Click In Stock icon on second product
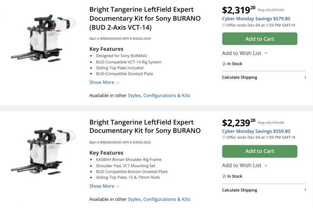The height and width of the screenshot is (208, 313). pos(224,176)
